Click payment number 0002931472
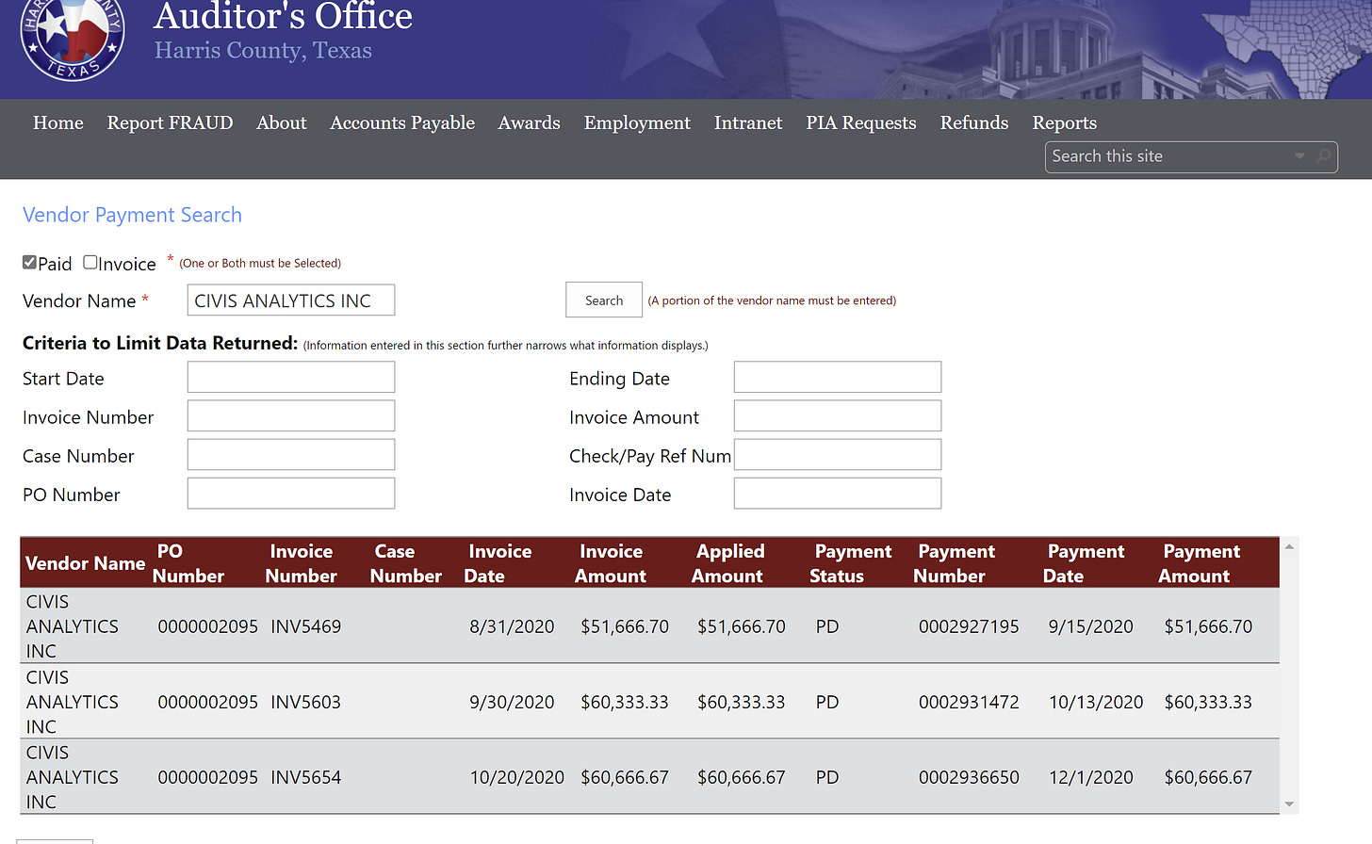This screenshot has height=844, width=1372. click(969, 702)
